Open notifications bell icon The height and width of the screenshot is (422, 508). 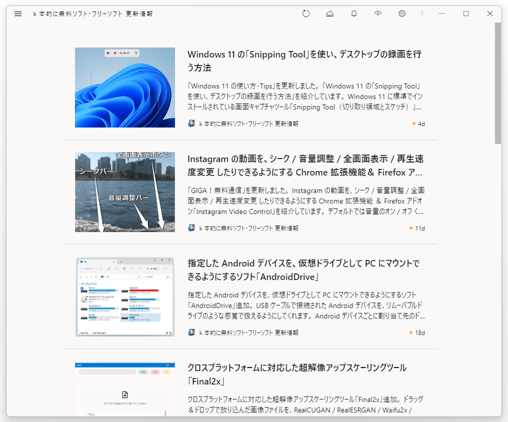click(354, 13)
